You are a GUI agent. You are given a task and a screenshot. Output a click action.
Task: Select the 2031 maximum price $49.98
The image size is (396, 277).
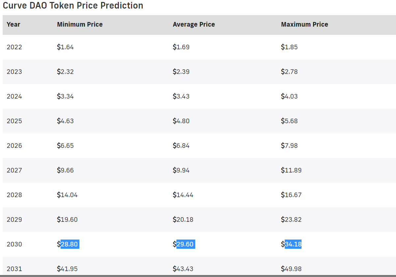click(291, 269)
